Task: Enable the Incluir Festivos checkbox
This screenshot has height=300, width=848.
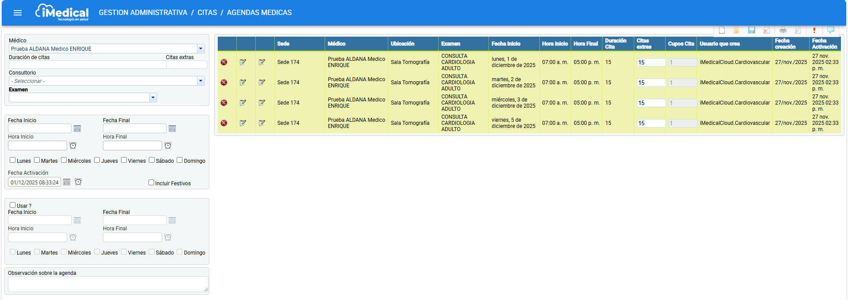Action: click(x=151, y=183)
